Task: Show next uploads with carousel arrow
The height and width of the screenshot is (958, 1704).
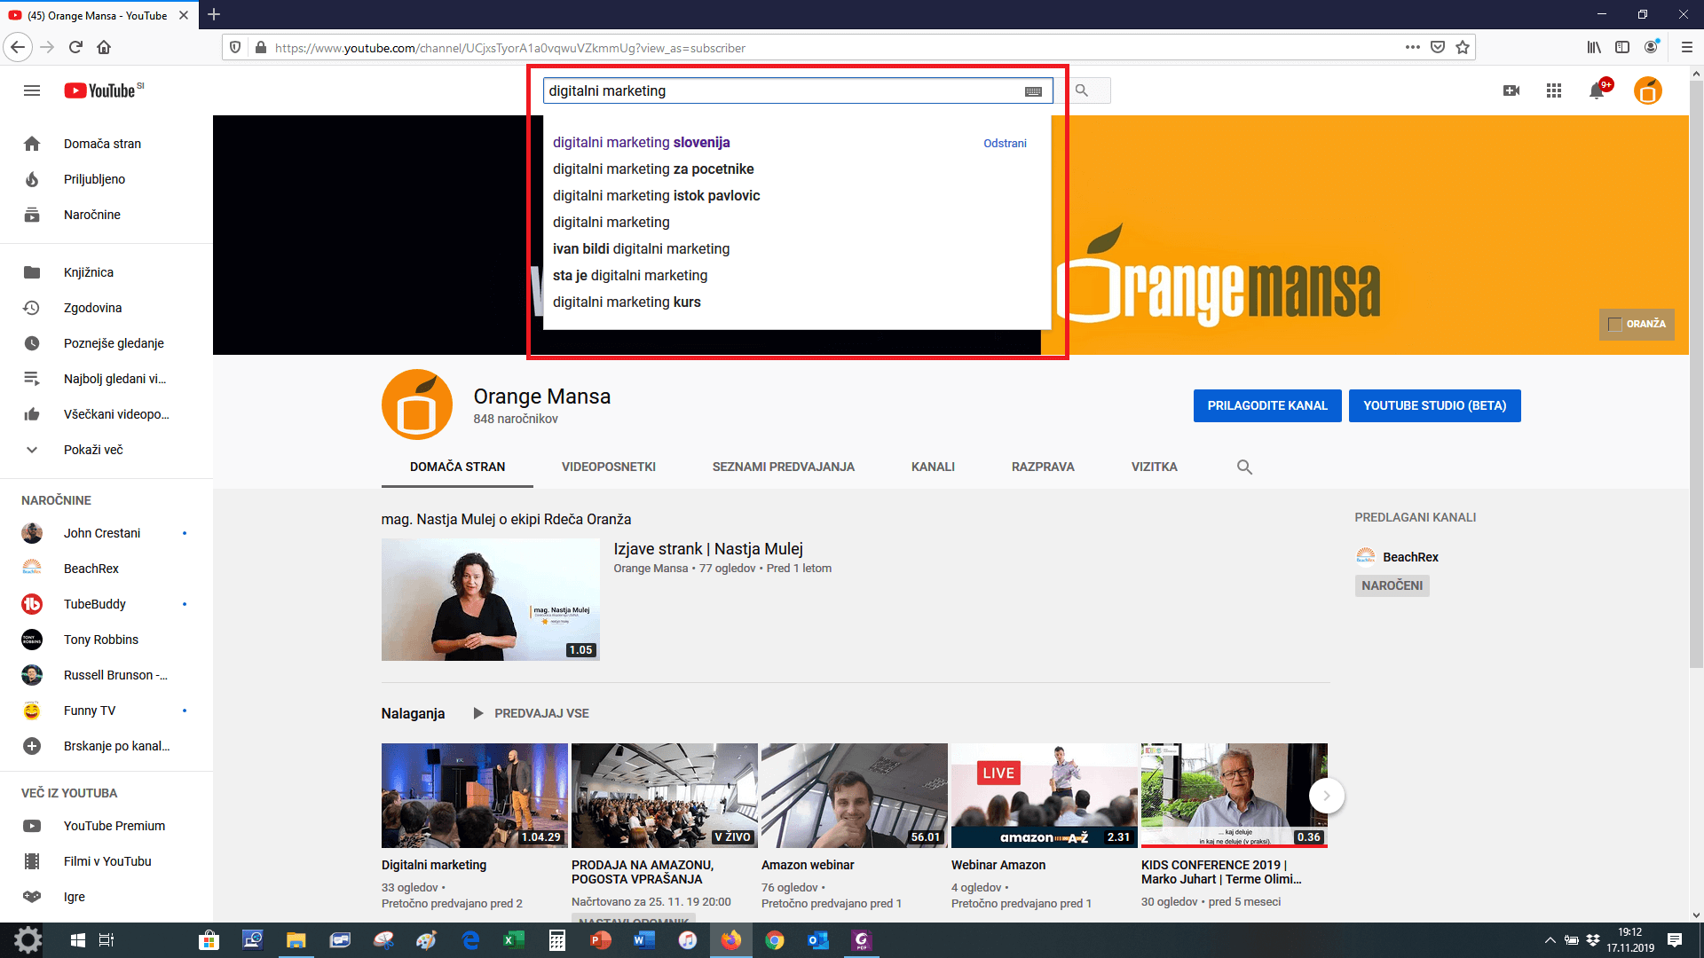Action: pyautogui.click(x=1326, y=796)
